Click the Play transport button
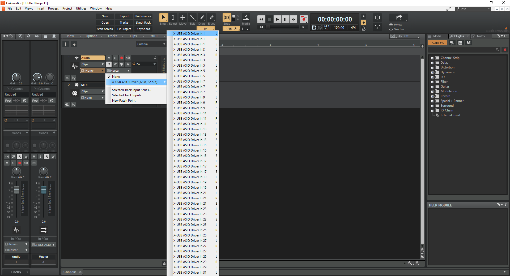 (277, 19)
